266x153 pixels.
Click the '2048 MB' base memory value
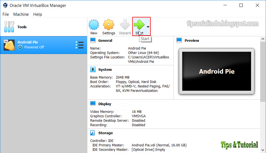click(x=122, y=77)
